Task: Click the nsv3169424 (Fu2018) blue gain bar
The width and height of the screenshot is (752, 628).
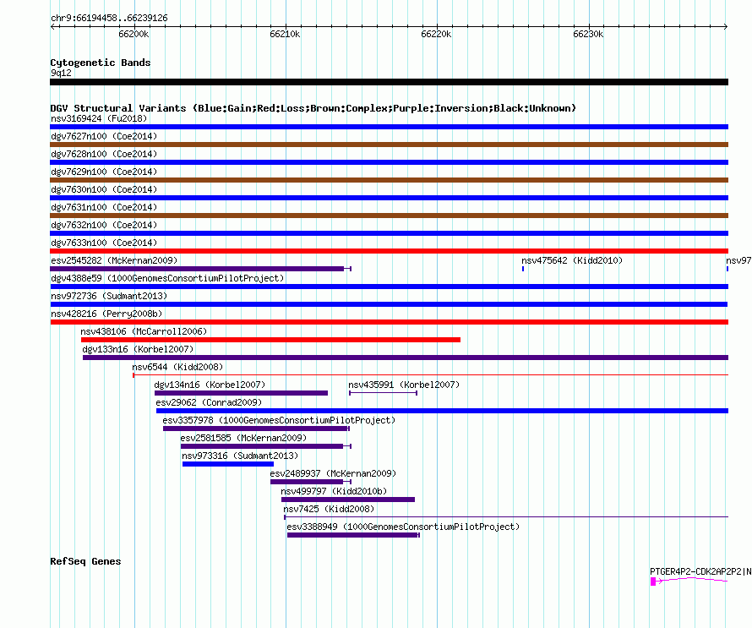Action: click(389, 127)
